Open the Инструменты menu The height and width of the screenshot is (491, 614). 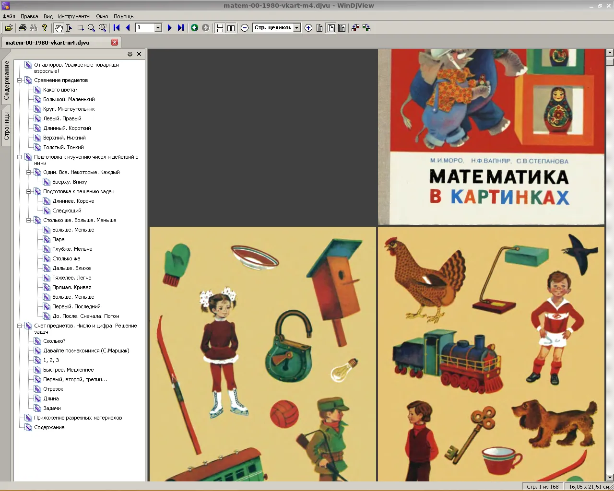[x=74, y=16]
